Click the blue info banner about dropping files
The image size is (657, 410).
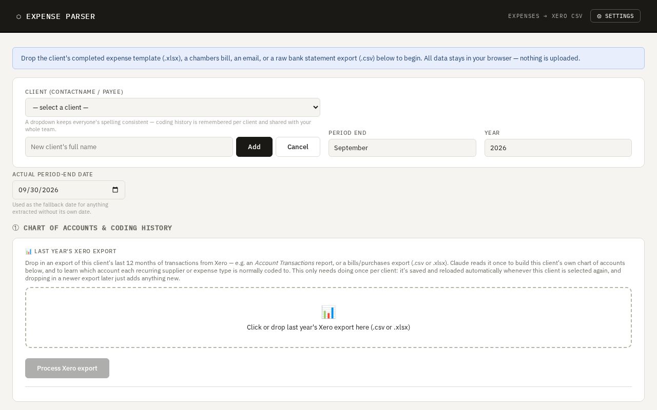click(x=328, y=58)
